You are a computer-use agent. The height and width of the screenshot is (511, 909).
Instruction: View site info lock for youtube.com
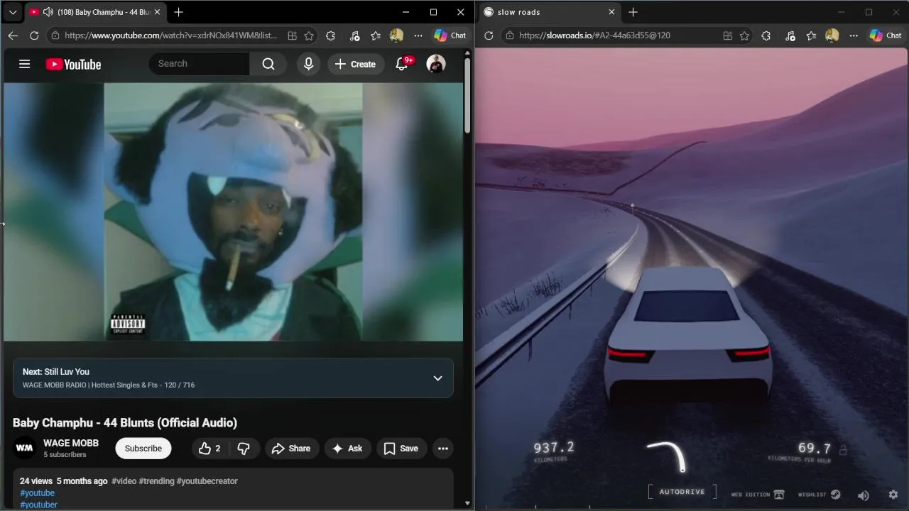[55, 35]
